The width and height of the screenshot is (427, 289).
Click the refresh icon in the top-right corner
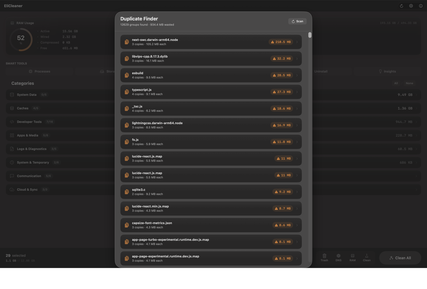coord(401,6)
